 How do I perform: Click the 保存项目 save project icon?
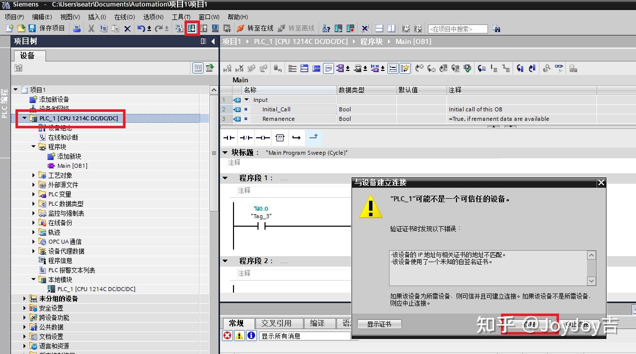coord(32,28)
